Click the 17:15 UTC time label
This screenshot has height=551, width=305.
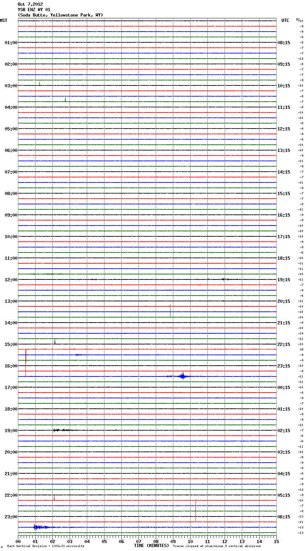[x=284, y=236]
